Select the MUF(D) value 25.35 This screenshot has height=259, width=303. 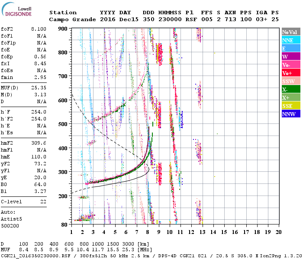coord(39,88)
